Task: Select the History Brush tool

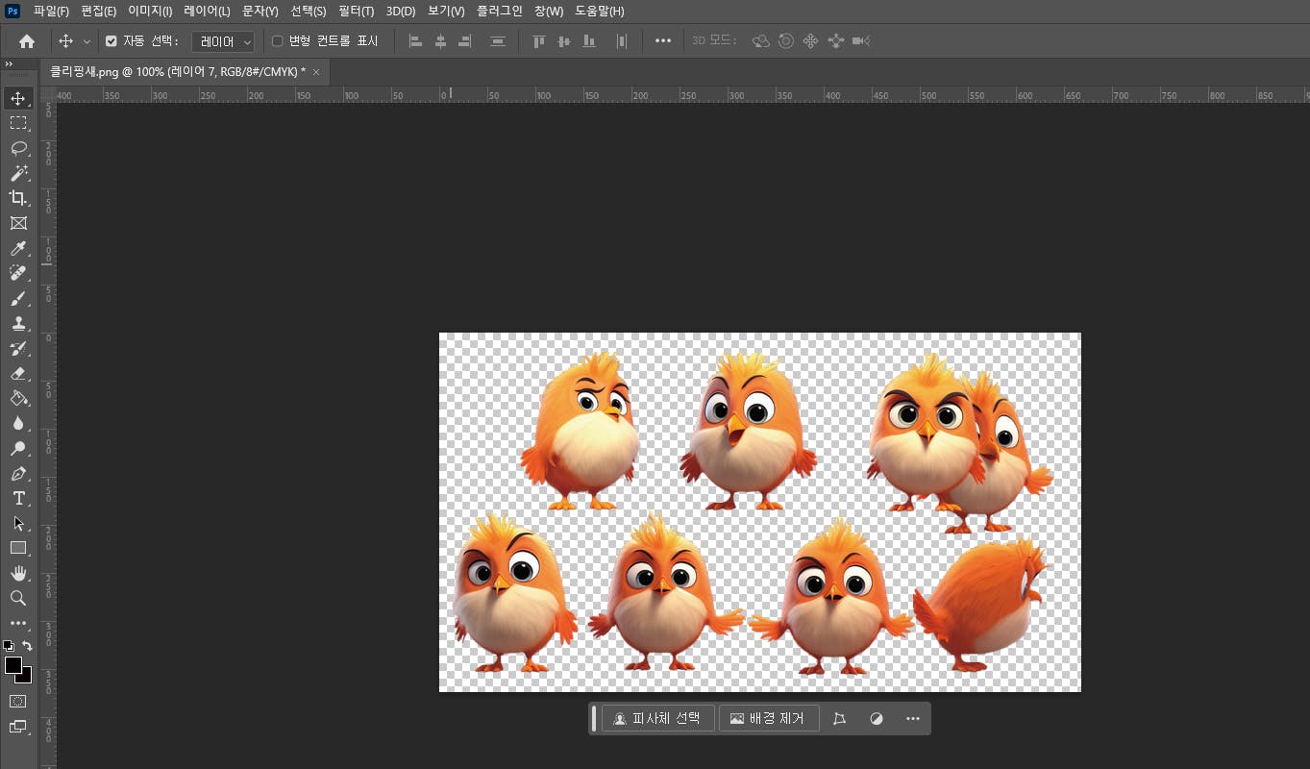Action: click(18, 348)
